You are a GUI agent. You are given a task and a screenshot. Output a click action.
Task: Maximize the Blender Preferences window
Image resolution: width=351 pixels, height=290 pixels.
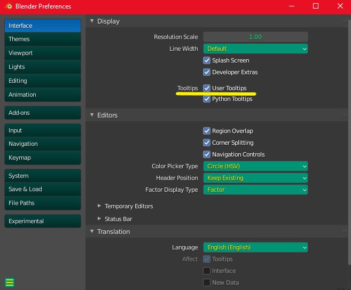316,6
